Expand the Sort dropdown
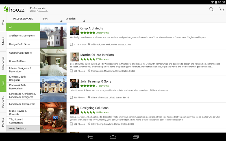The width and height of the screenshot is (226, 141). [53, 19]
